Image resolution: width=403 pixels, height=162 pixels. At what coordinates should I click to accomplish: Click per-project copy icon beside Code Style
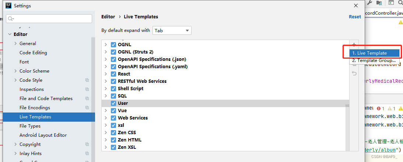(x=87, y=80)
